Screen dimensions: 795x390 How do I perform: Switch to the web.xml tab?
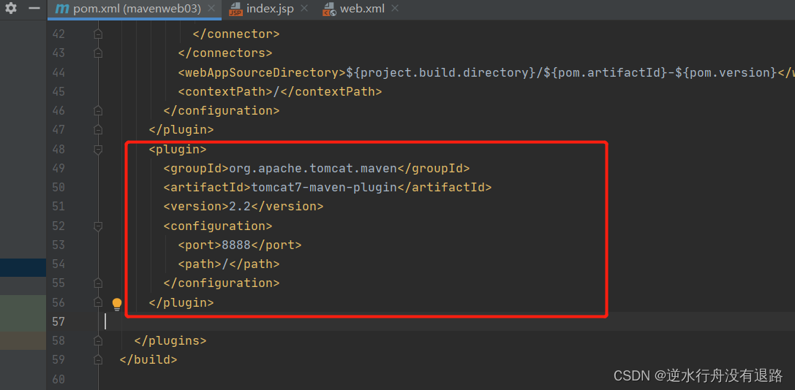pos(362,9)
